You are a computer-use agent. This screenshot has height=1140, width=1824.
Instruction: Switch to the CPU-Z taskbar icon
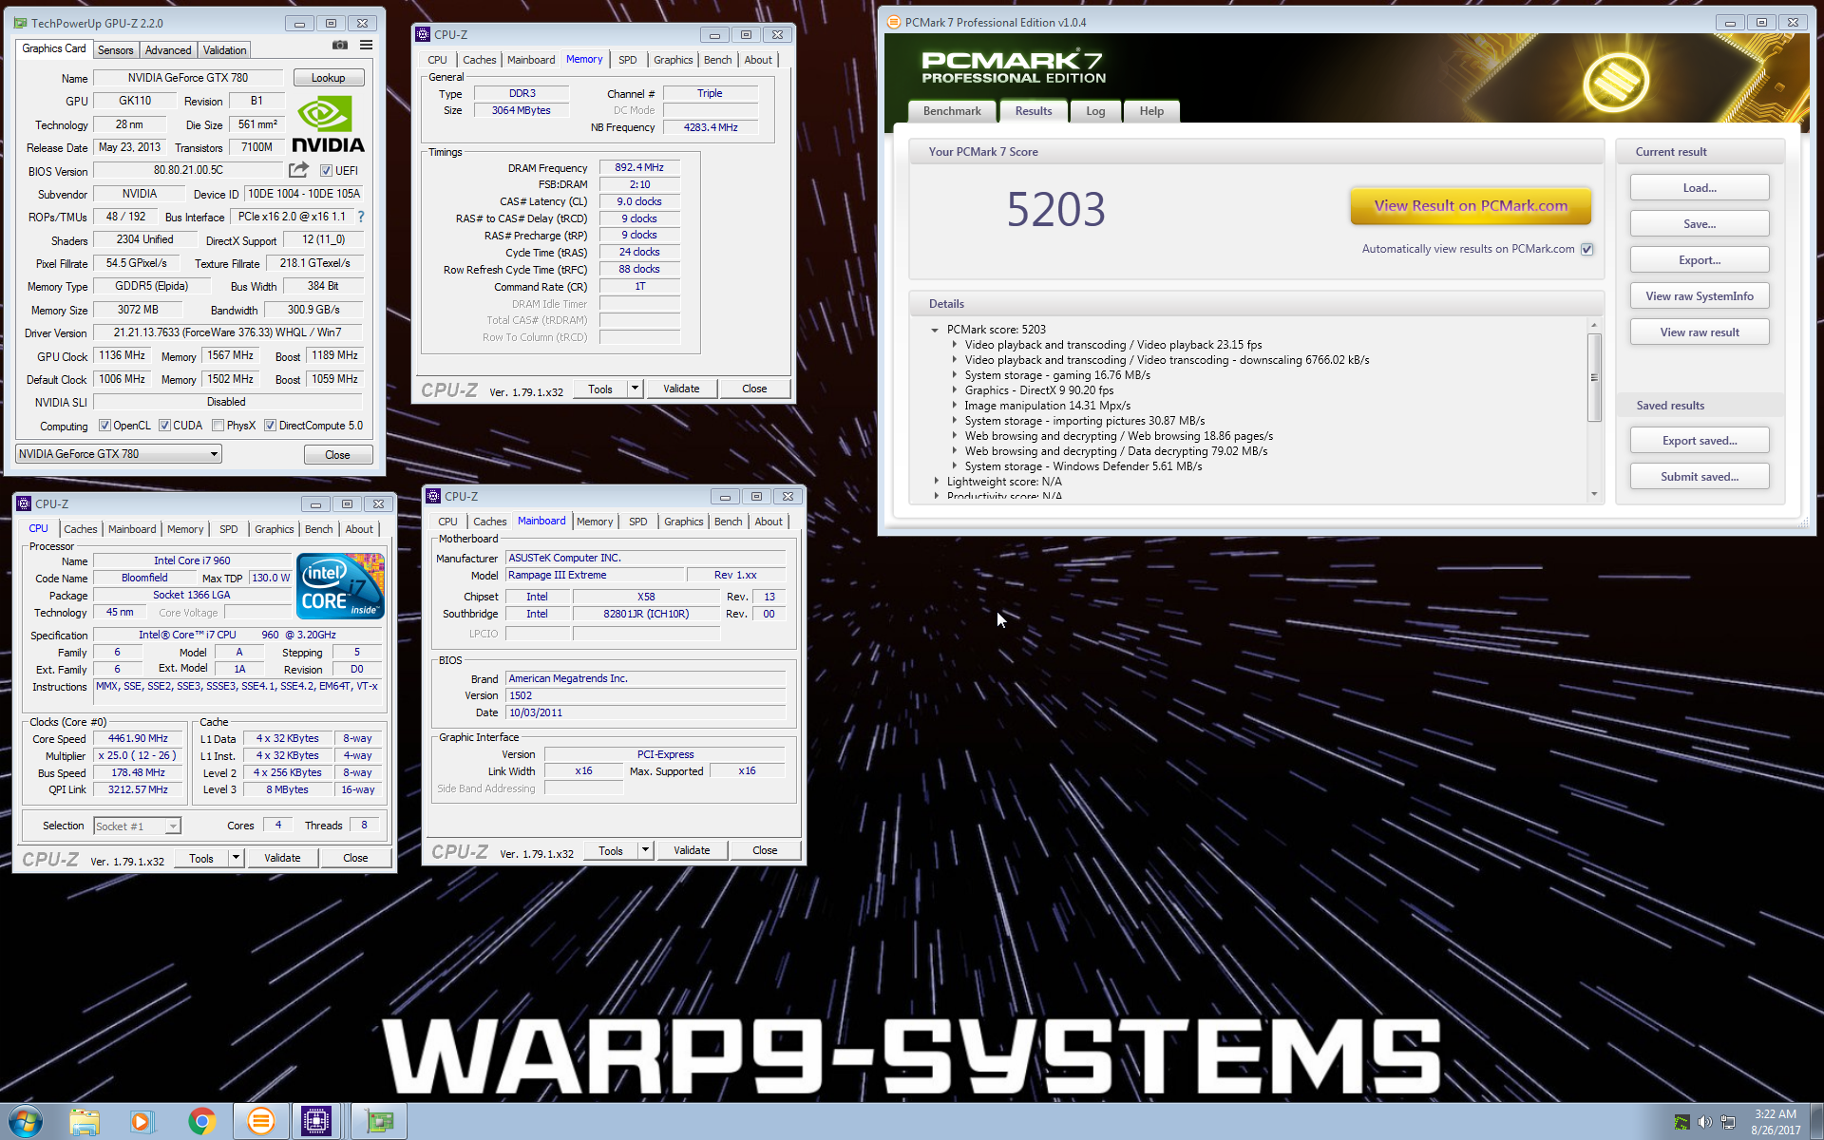point(316,1122)
